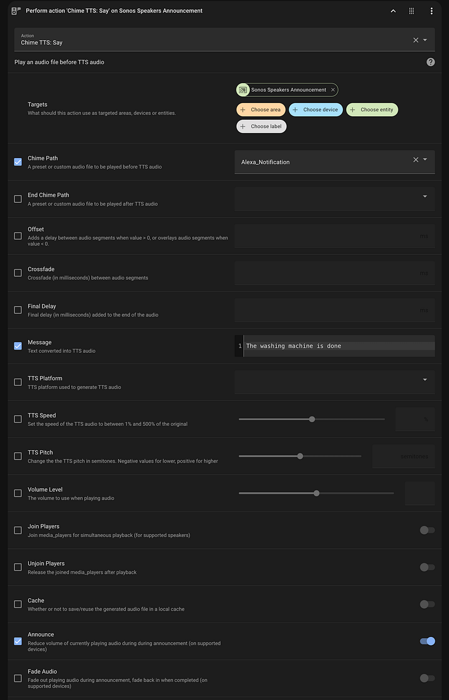Screen dimensions: 449x700
Task: Click the TTS Speed slider handle
Action: [312, 419]
